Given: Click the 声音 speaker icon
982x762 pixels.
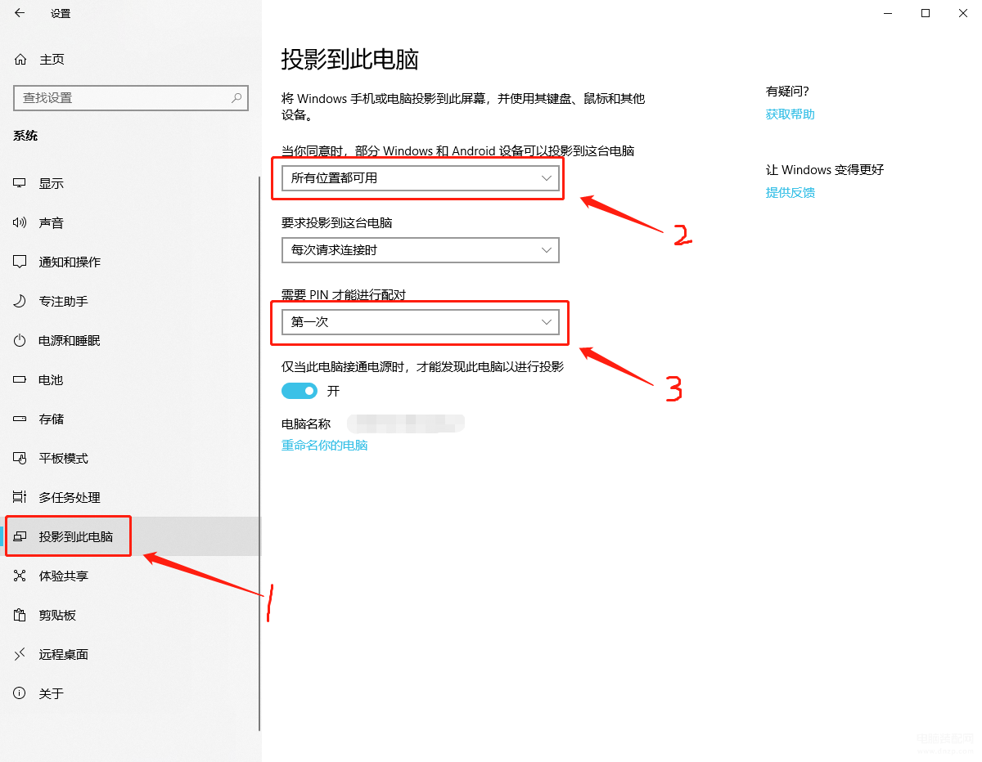Looking at the screenshot, I should click(20, 222).
